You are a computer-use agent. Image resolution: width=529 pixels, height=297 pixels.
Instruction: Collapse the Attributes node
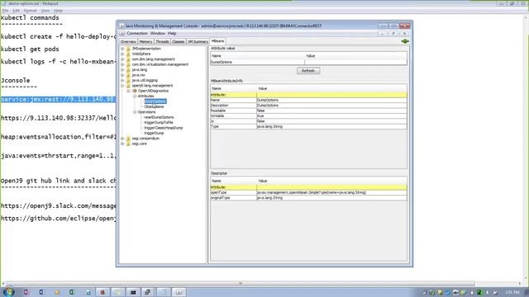coord(135,96)
